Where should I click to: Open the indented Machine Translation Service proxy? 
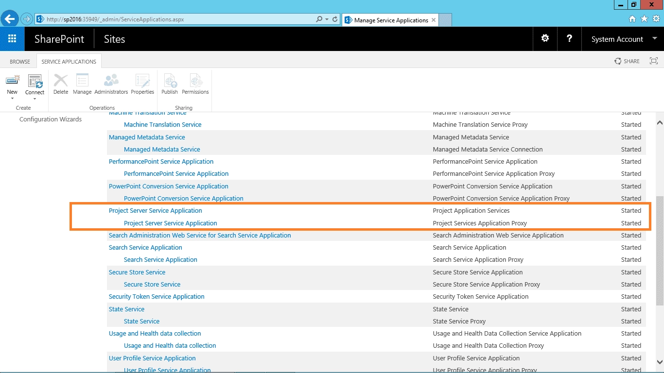(162, 125)
